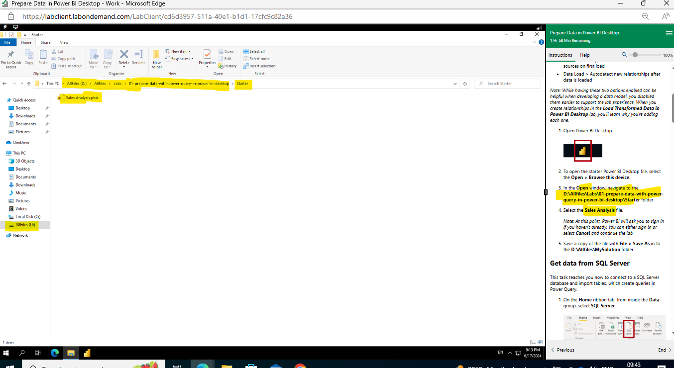Switch to the Home ribbon tab
The width and height of the screenshot is (674, 368).
[26, 42]
